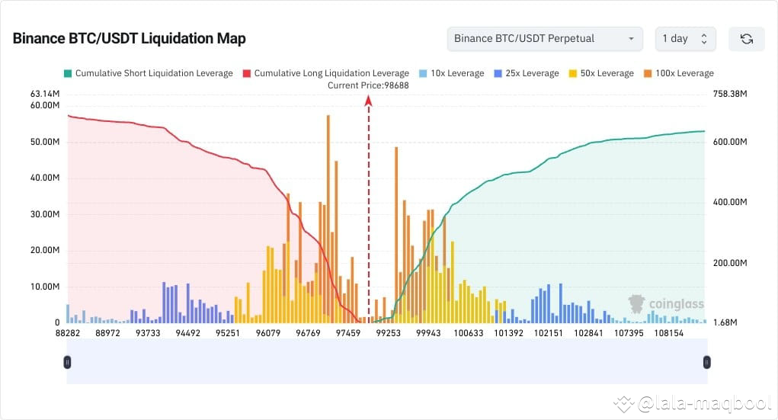Click x-axis label 99253

tap(388, 333)
